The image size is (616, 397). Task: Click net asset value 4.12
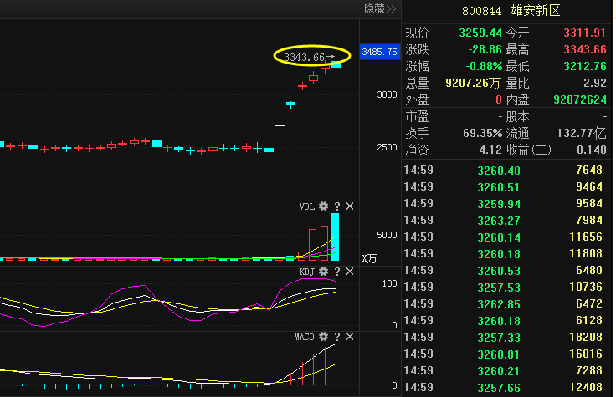490,150
